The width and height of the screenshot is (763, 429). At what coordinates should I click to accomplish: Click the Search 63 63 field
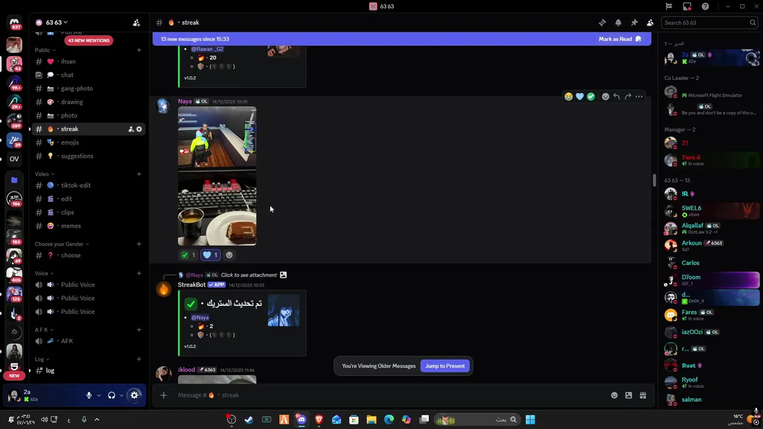709,23
